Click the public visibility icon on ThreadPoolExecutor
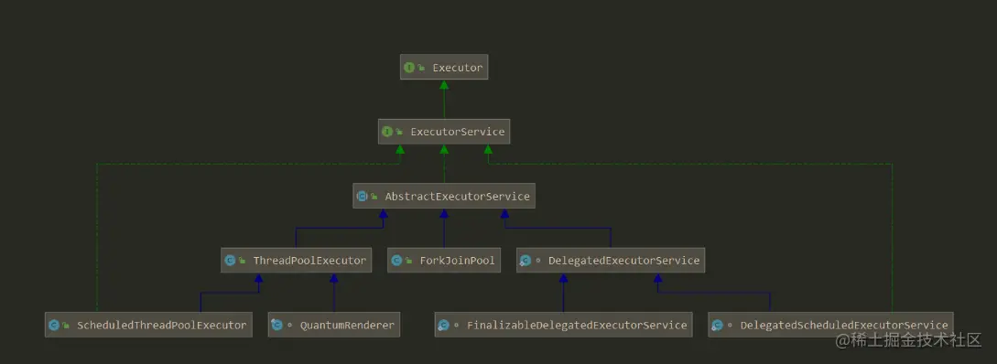The width and height of the screenshot is (997, 364). click(x=243, y=261)
